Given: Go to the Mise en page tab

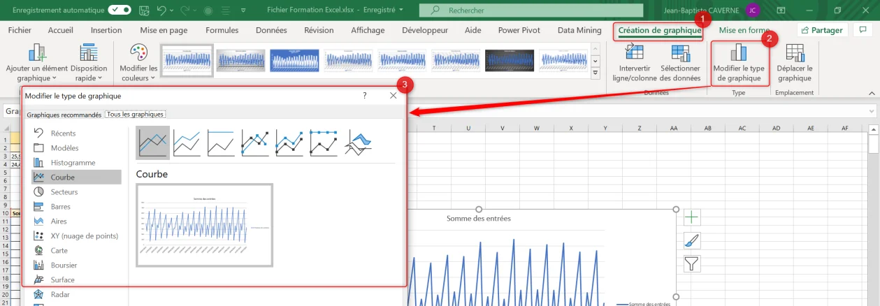Looking at the screenshot, I should [164, 30].
